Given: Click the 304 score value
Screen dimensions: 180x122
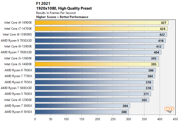Looking at the screenshot, I should pos(125,106).
